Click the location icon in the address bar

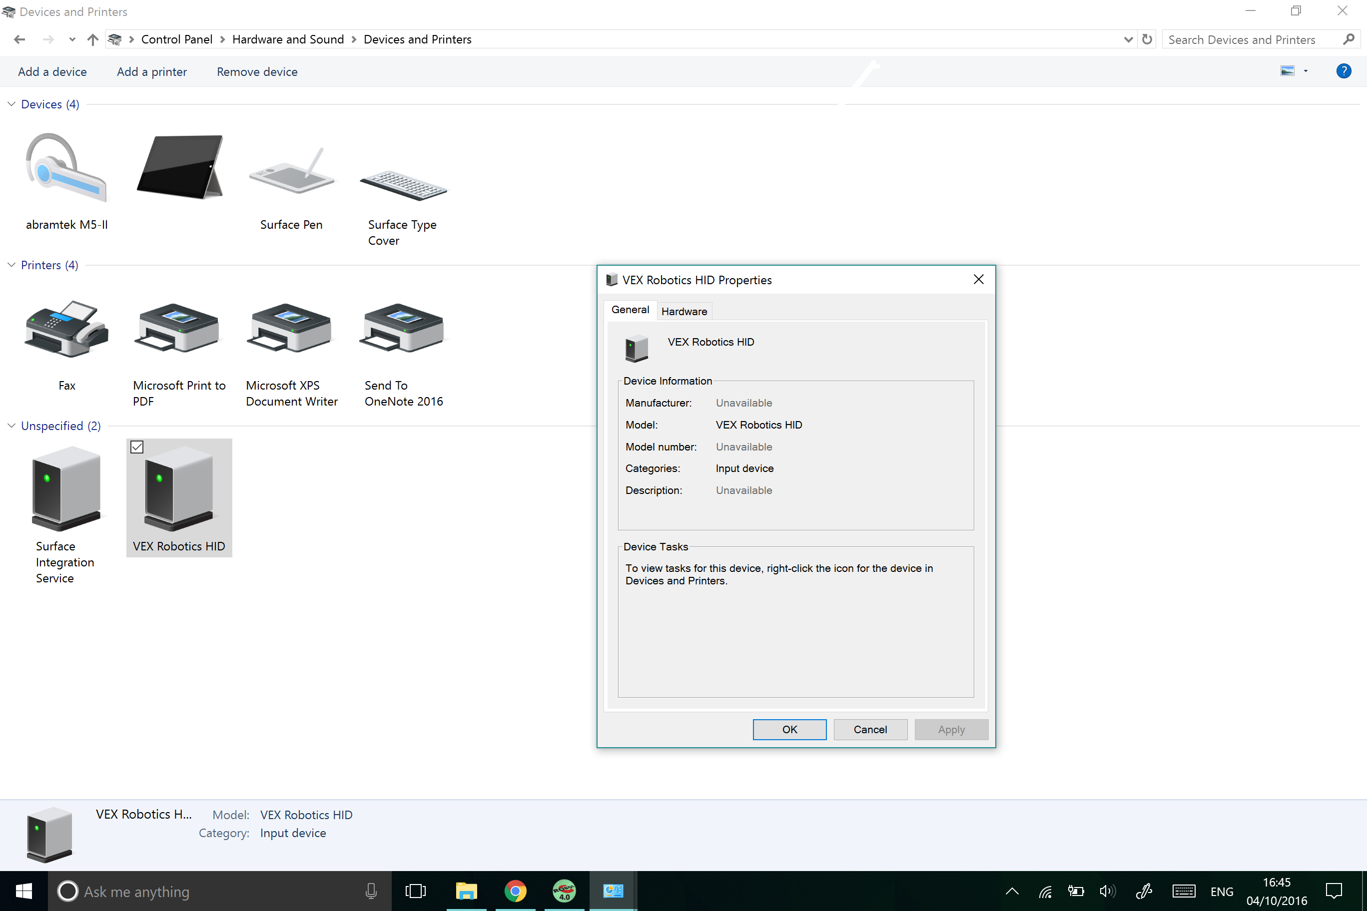tap(114, 39)
